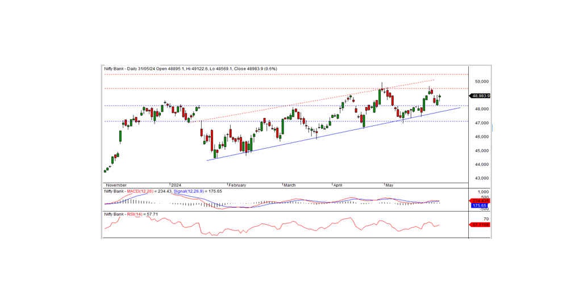Screen dimensions: 579x299
Task: Jump to the March time axis label
Action: [x=291, y=185]
